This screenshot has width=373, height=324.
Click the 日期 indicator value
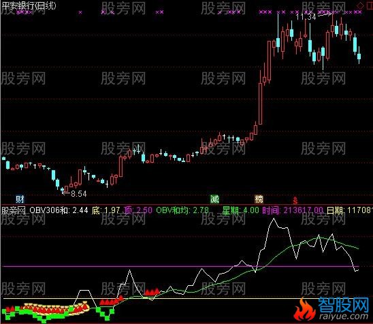(349, 210)
